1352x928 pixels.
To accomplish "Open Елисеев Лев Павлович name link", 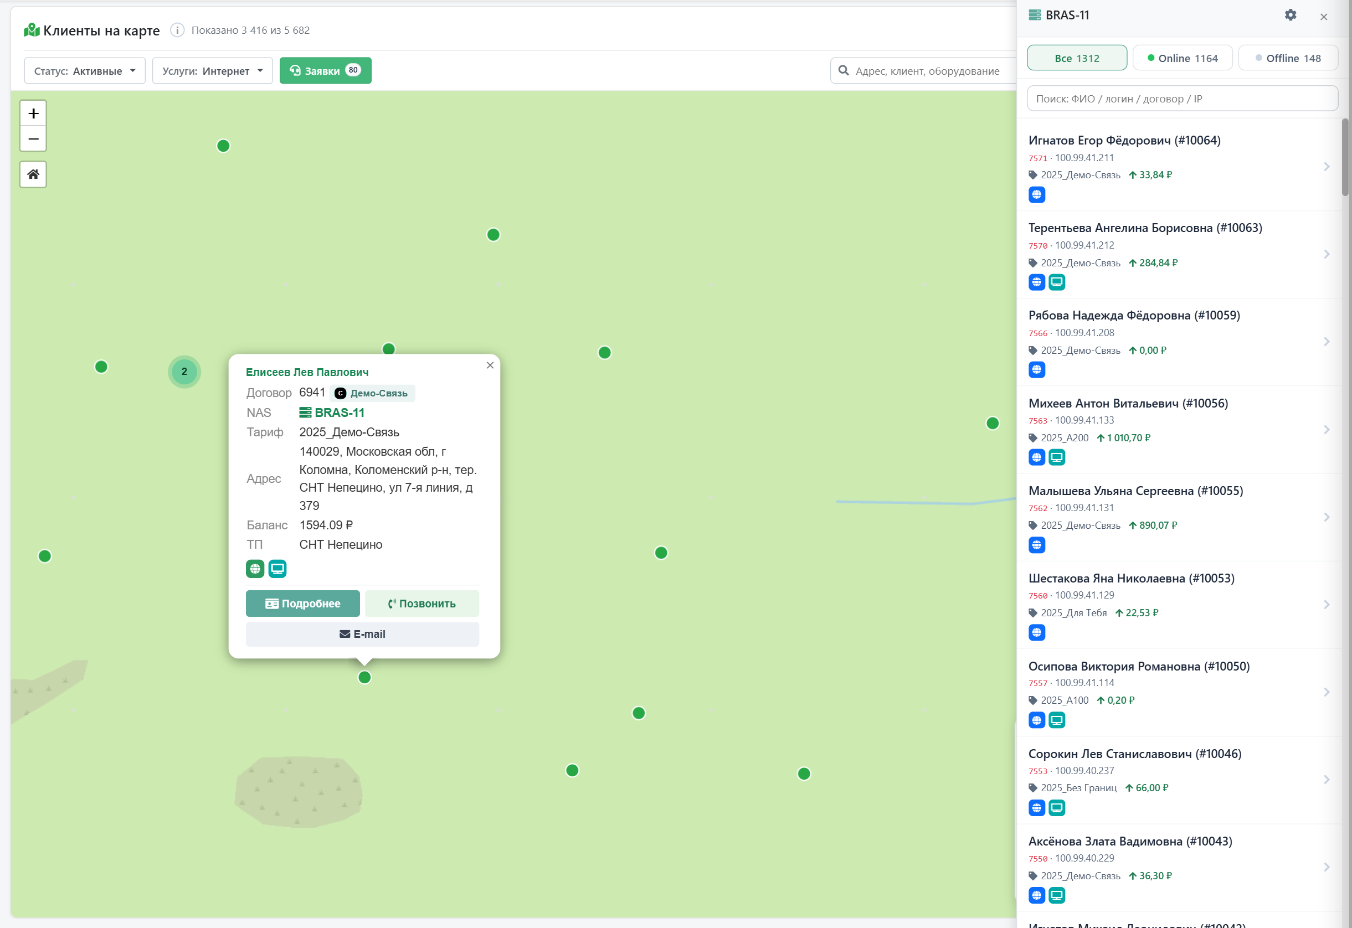I will (307, 372).
